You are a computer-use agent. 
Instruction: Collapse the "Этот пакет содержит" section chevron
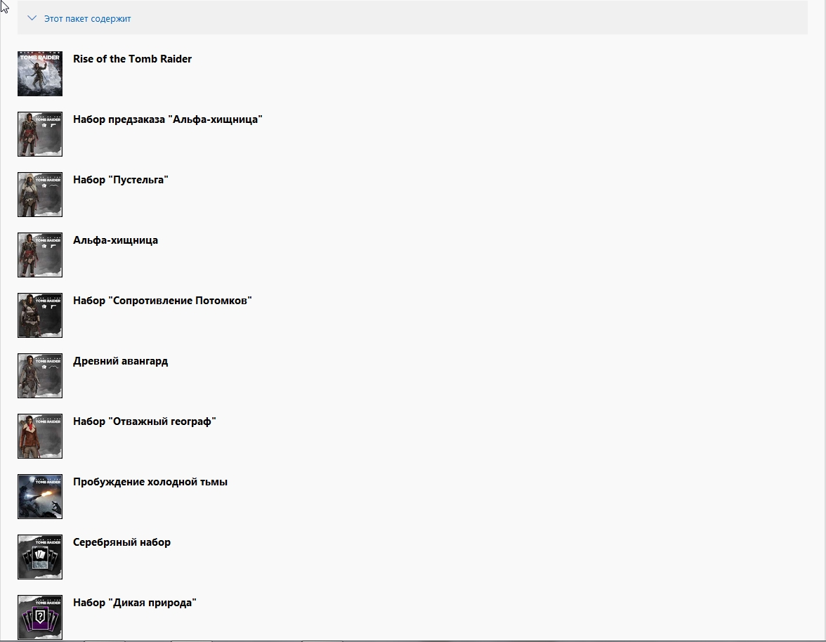[32, 18]
